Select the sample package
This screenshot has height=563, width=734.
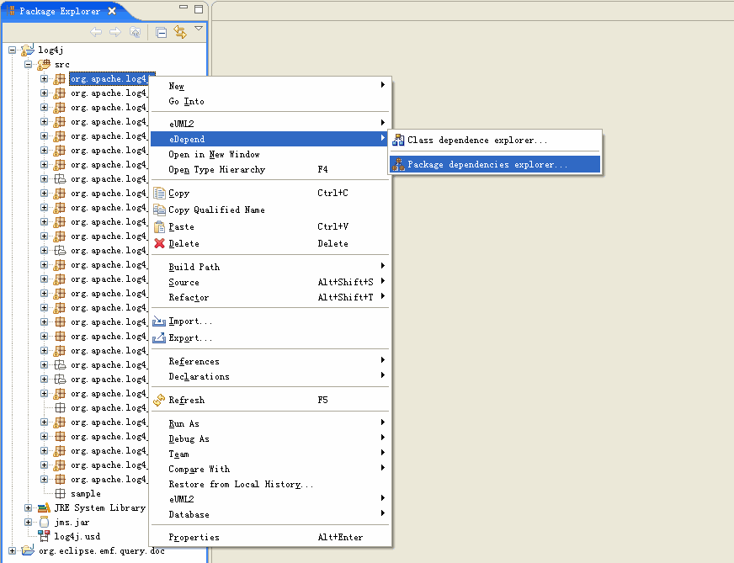pyautogui.click(x=86, y=494)
